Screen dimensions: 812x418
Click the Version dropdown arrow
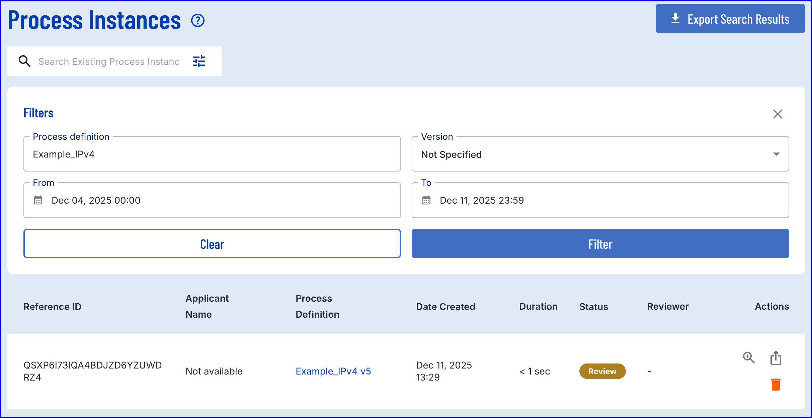(776, 154)
